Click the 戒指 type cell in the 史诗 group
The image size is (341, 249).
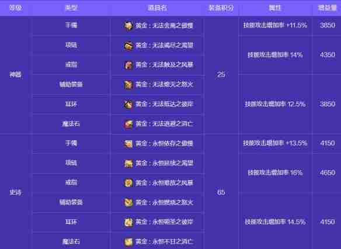tap(71, 182)
